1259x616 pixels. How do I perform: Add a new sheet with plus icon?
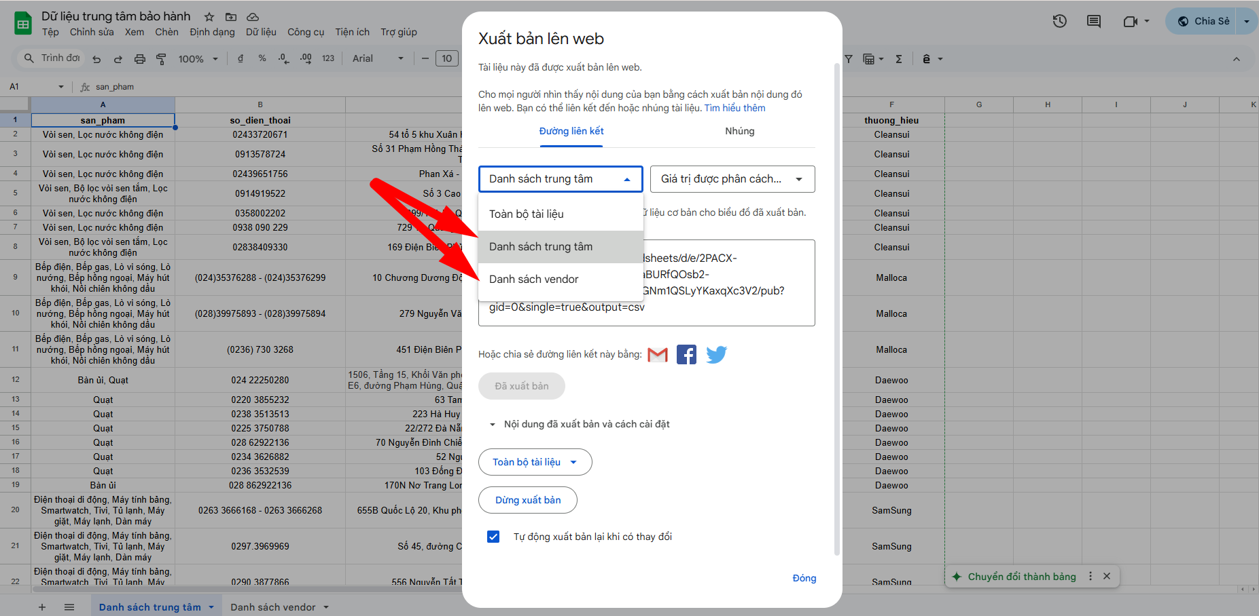42,607
